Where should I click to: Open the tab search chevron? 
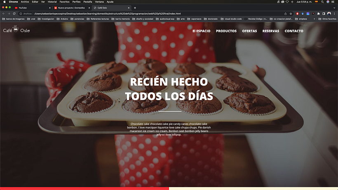(x=334, y=8)
